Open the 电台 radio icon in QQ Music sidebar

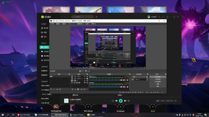(42, 37)
